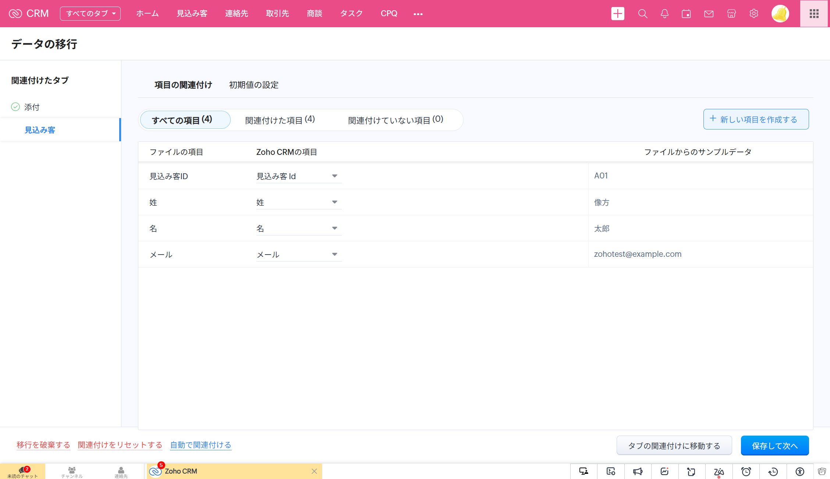This screenshot has width=830, height=479.
Task: Open the reminders alarm clock icon
Action: click(x=746, y=471)
